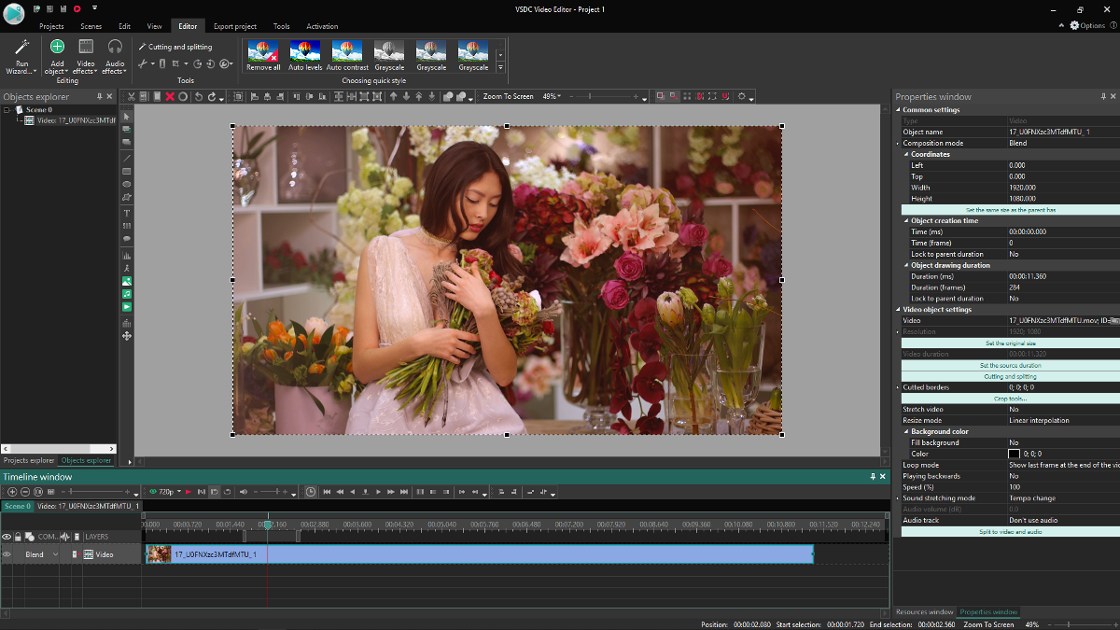Open the Export project tab
Screen dimensions: 1120x630
tap(236, 26)
